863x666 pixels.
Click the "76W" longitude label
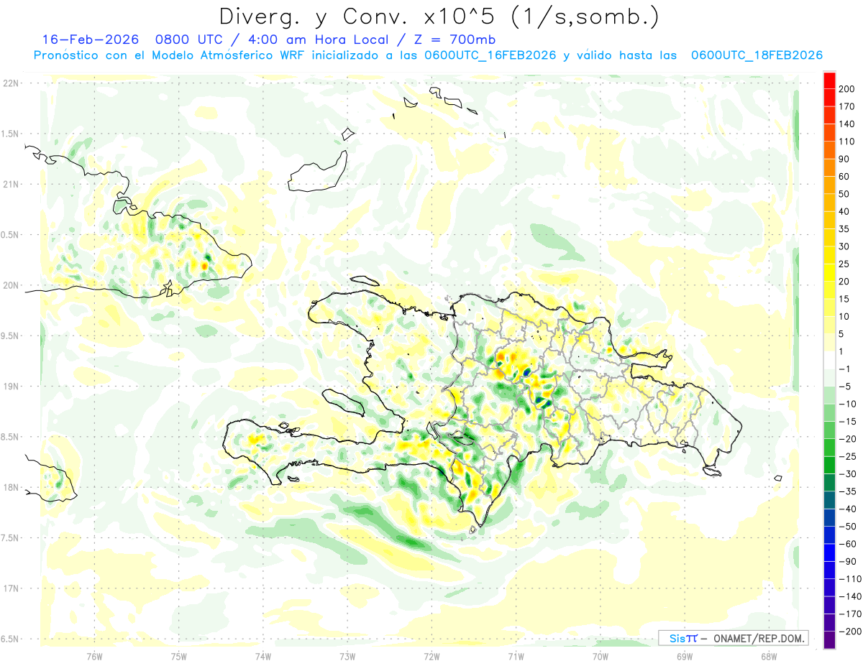pyautogui.click(x=94, y=657)
